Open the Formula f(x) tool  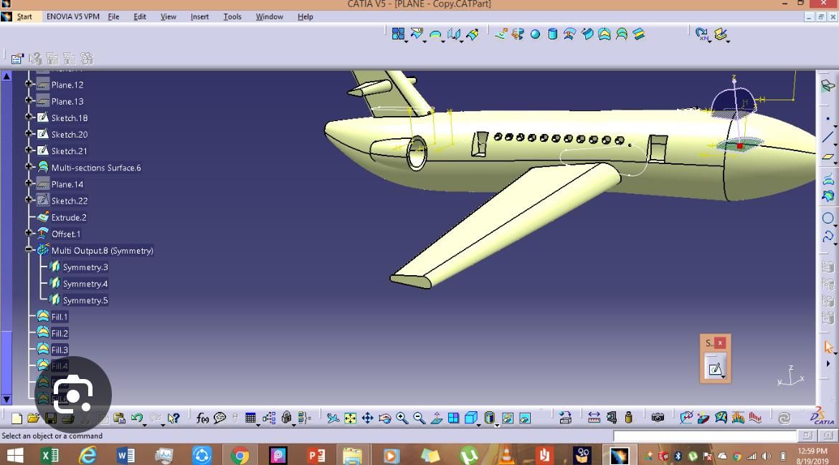click(203, 418)
